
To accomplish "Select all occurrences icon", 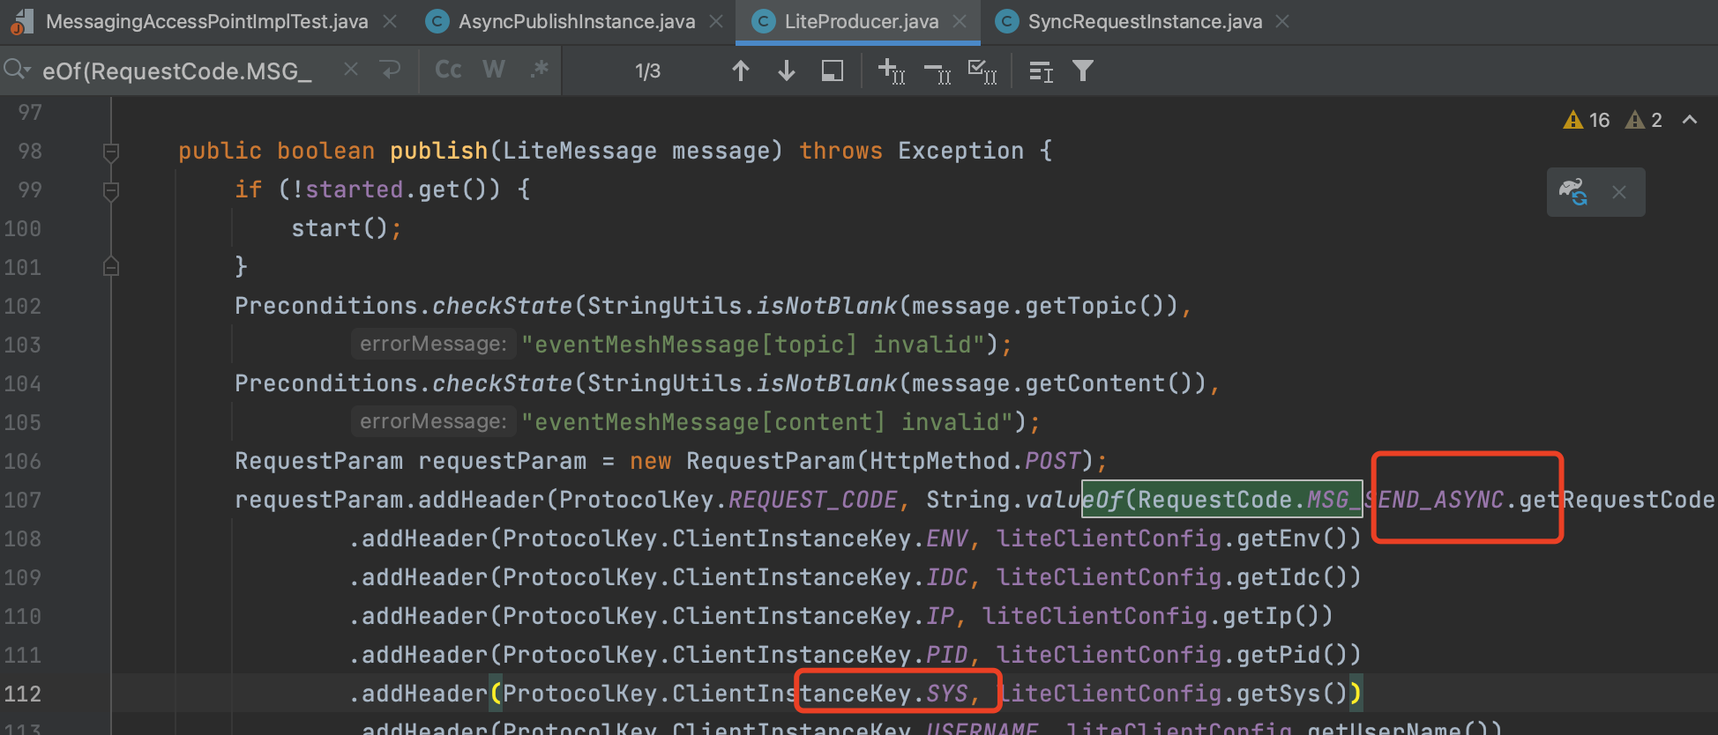I will point(982,71).
